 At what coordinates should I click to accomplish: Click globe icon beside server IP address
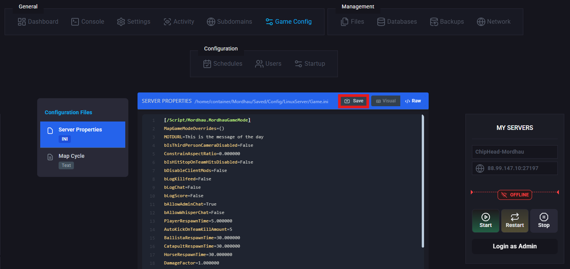(480, 168)
